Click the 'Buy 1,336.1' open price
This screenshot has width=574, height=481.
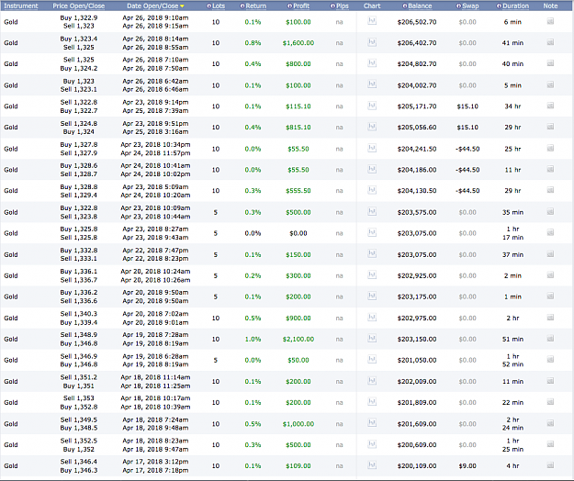click(x=79, y=271)
